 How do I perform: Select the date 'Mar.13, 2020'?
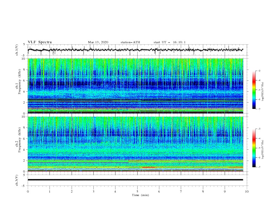98,42
